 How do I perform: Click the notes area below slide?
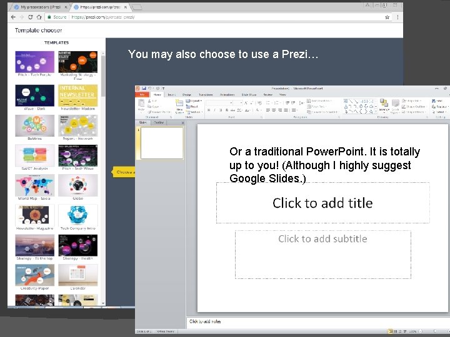coord(318,322)
